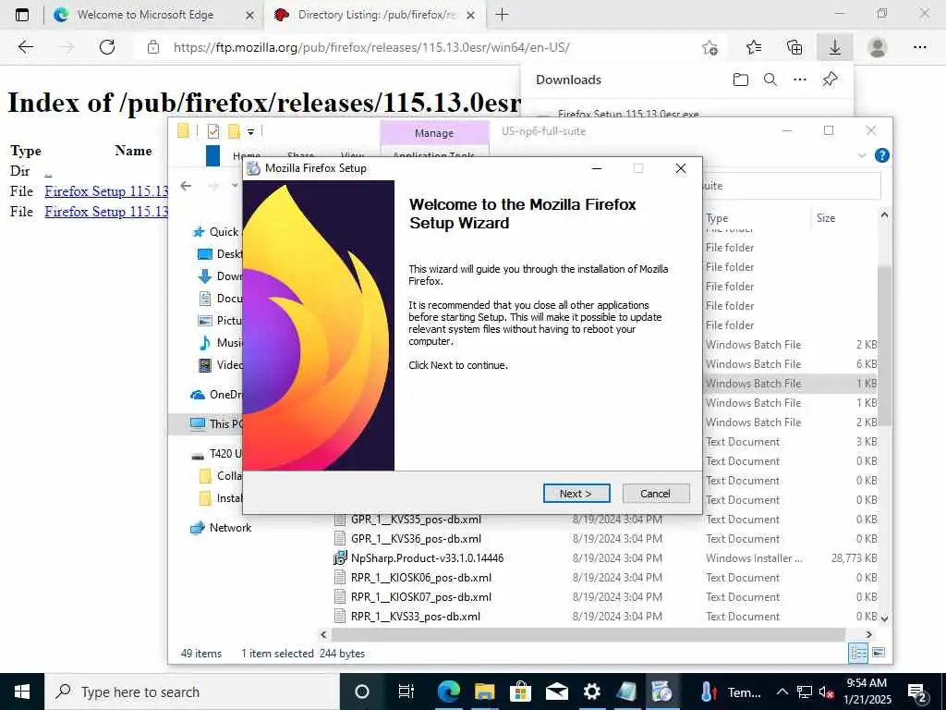Cancel the Mozilla Firefox Setup wizard
946x710 pixels.
(x=655, y=494)
